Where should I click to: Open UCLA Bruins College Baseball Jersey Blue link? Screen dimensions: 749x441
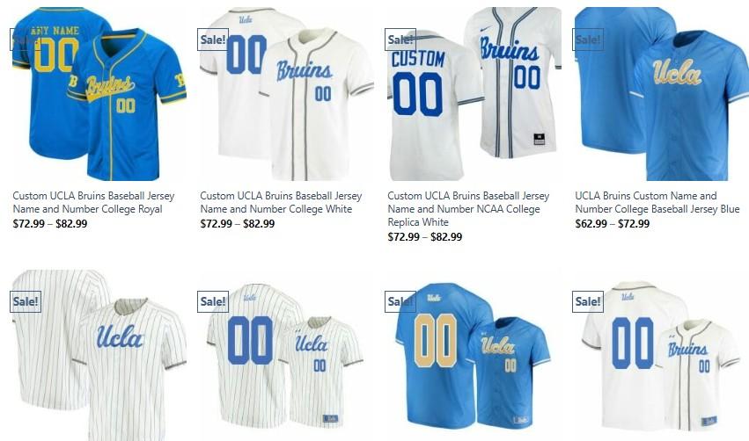click(x=657, y=202)
